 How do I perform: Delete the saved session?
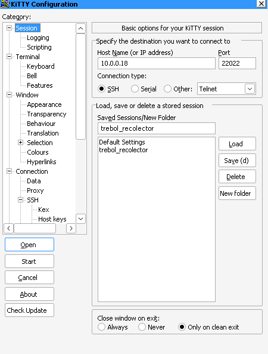[x=237, y=177]
